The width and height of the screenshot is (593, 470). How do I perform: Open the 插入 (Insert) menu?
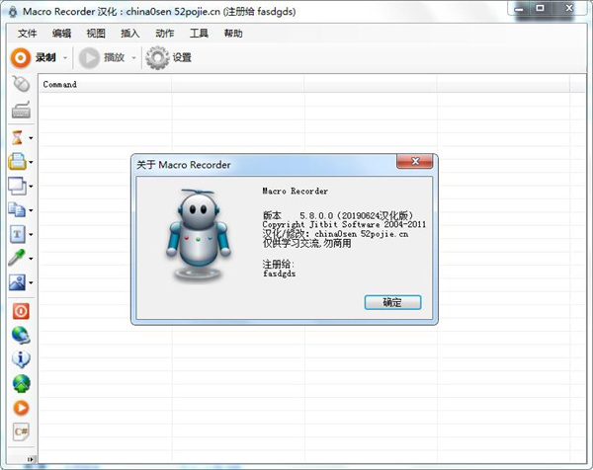click(130, 34)
